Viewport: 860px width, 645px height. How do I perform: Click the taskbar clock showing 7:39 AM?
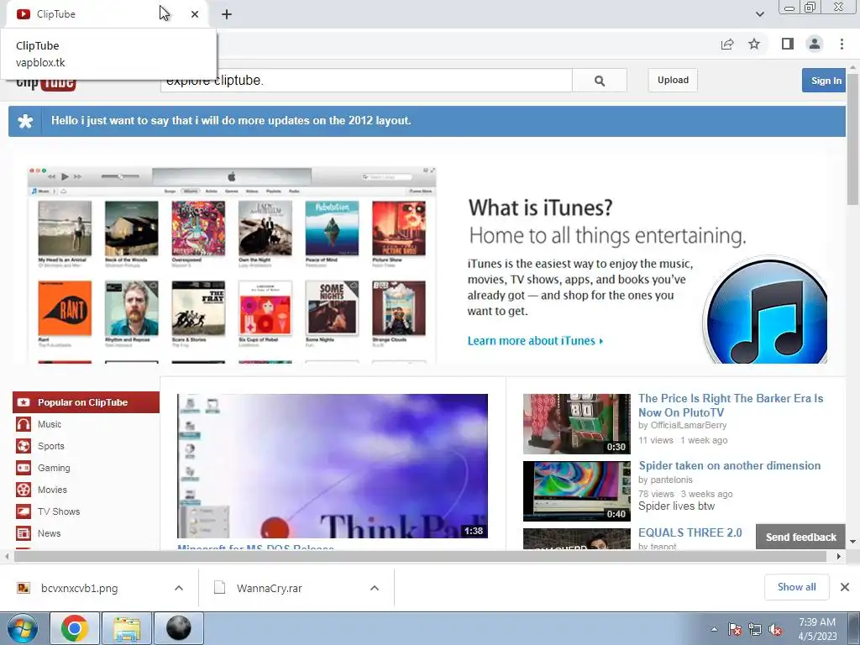(x=817, y=629)
